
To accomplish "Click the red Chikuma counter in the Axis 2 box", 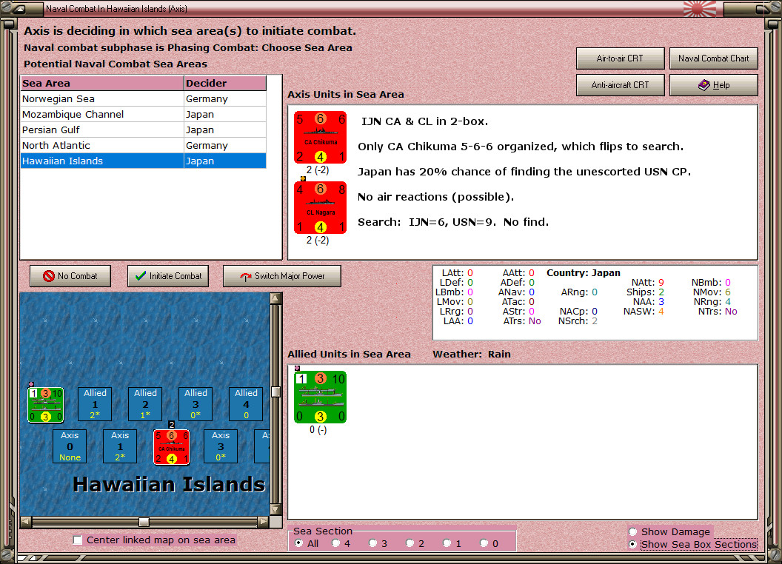I will 172,446.
